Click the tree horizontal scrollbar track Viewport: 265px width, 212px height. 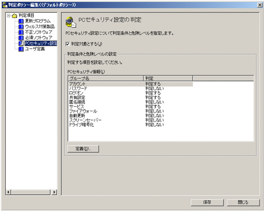[x=31, y=192]
